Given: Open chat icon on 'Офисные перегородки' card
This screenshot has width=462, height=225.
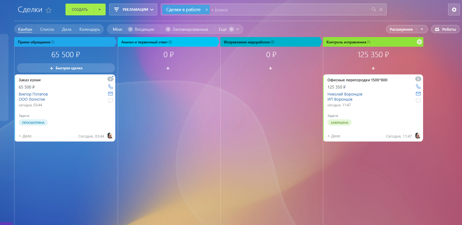Looking at the screenshot, I should click(418, 101).
